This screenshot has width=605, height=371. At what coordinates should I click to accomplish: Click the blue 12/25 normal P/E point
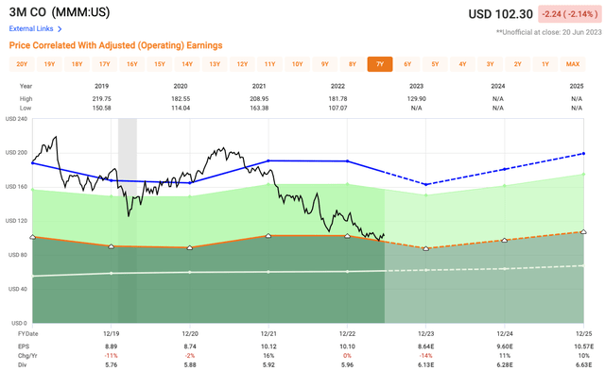[x=583, y=154]
